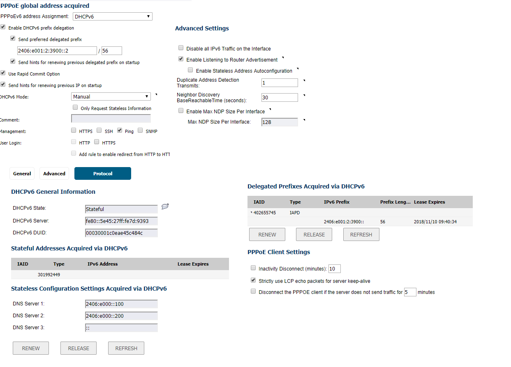This screenshot has height=367, width=511.
Task: Click tooltip triangle beside Enable Listening to Router Advertisement
Action: pyautogui.click(x=283, y=57)
